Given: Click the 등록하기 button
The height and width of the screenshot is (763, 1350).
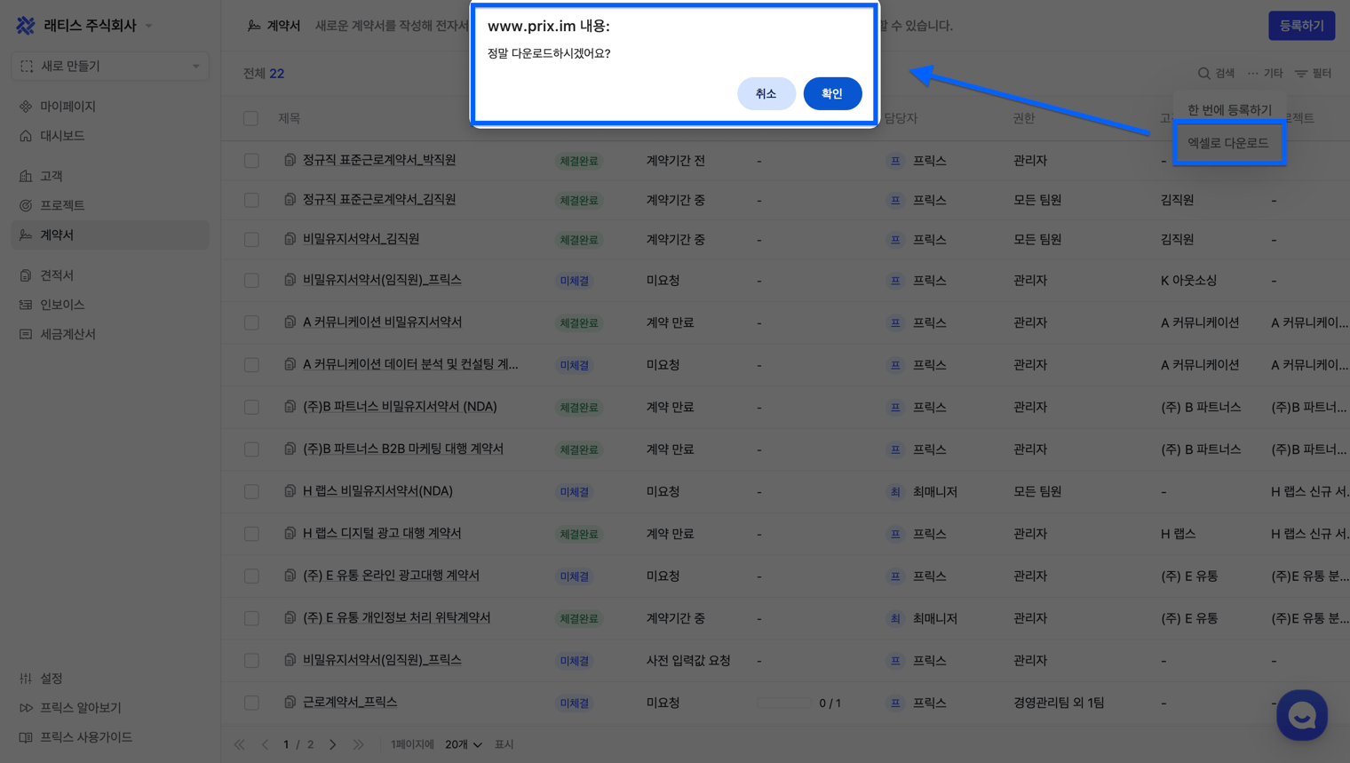Looking at the screenshot, I should (x=1301, y=26).
